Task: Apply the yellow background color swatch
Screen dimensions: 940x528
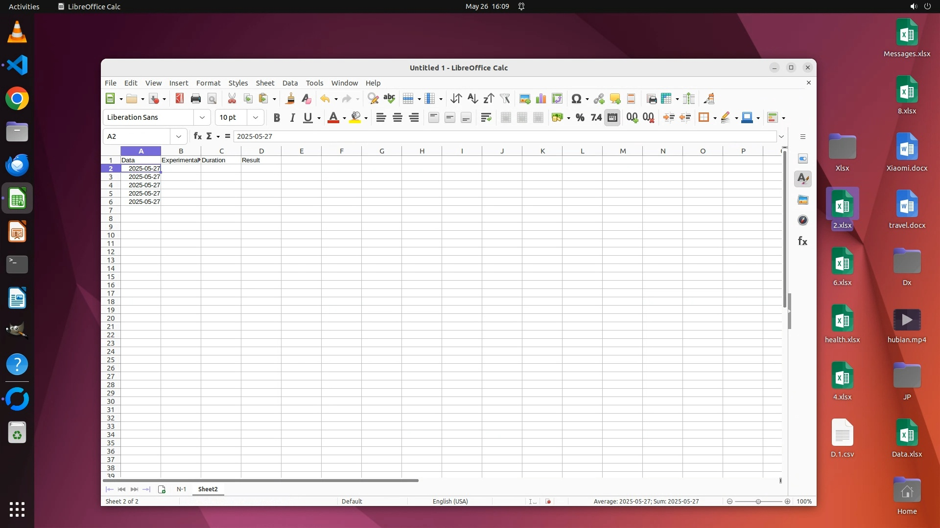Action: (355, 117)
